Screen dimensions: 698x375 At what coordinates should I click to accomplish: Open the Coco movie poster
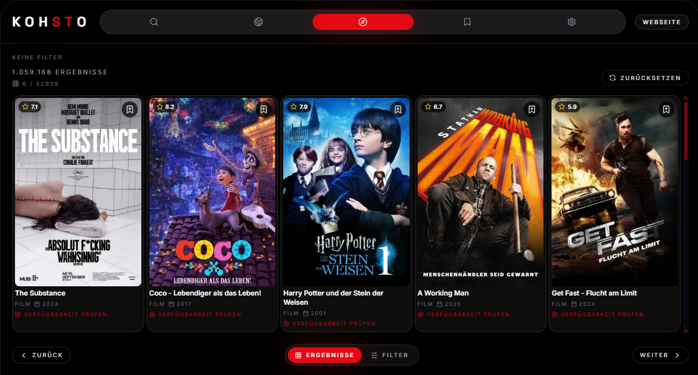coord(212,192)
